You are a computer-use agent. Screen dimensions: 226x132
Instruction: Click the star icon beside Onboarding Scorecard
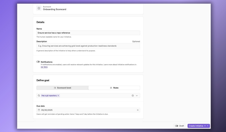39,8
